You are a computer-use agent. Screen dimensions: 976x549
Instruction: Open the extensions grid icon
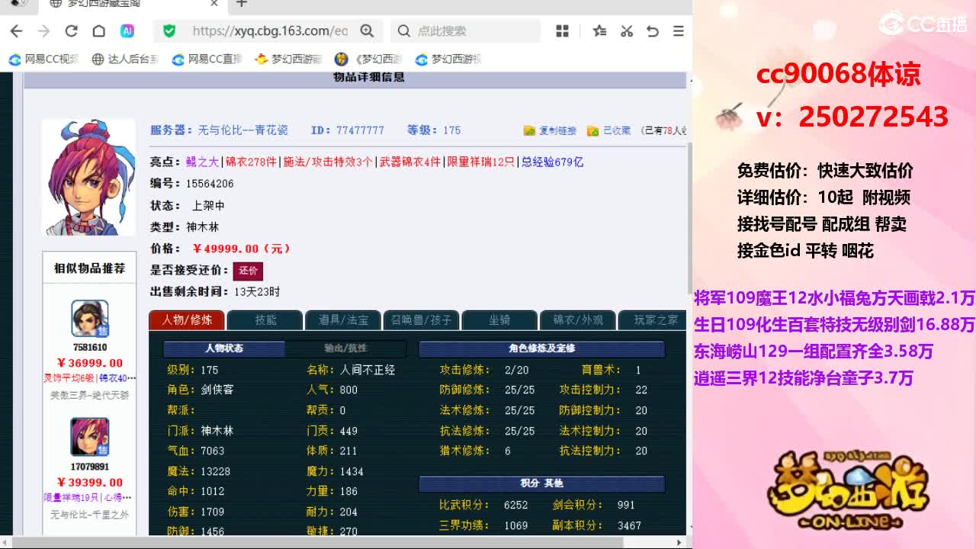tap(563, 31)
